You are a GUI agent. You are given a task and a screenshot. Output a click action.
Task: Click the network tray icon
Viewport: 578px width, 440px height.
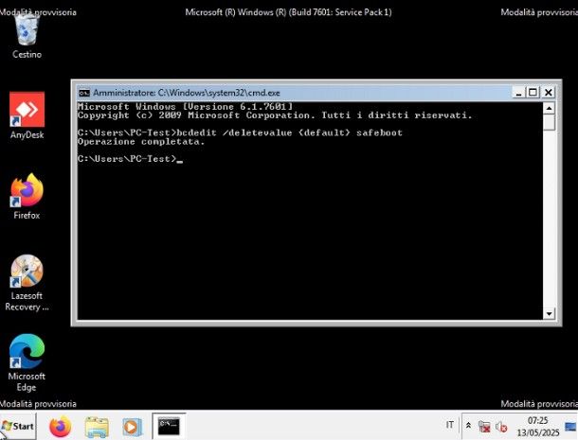tap(484, 427)
